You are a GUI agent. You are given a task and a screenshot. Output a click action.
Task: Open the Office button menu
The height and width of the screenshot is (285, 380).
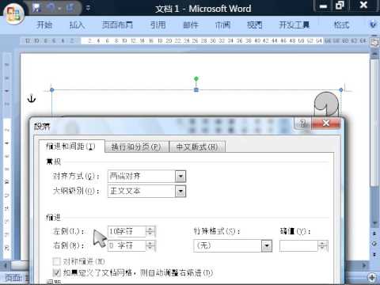(x=13, y=13)
